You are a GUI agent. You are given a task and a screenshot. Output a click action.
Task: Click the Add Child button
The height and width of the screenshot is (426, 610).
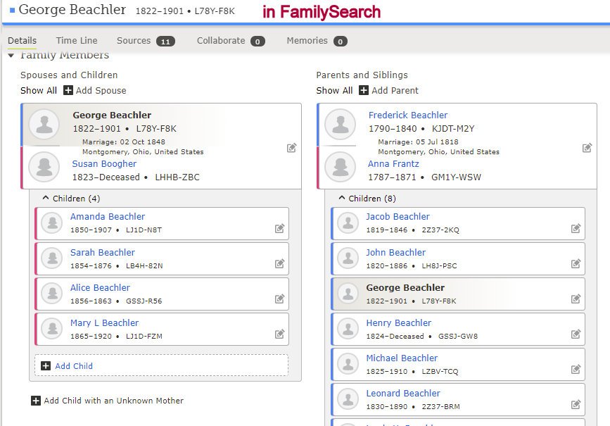pyautogui.click(x=73, y=366)
